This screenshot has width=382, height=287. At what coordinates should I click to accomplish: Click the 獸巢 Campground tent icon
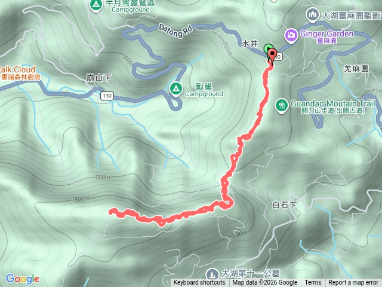(x=176, y=88)
